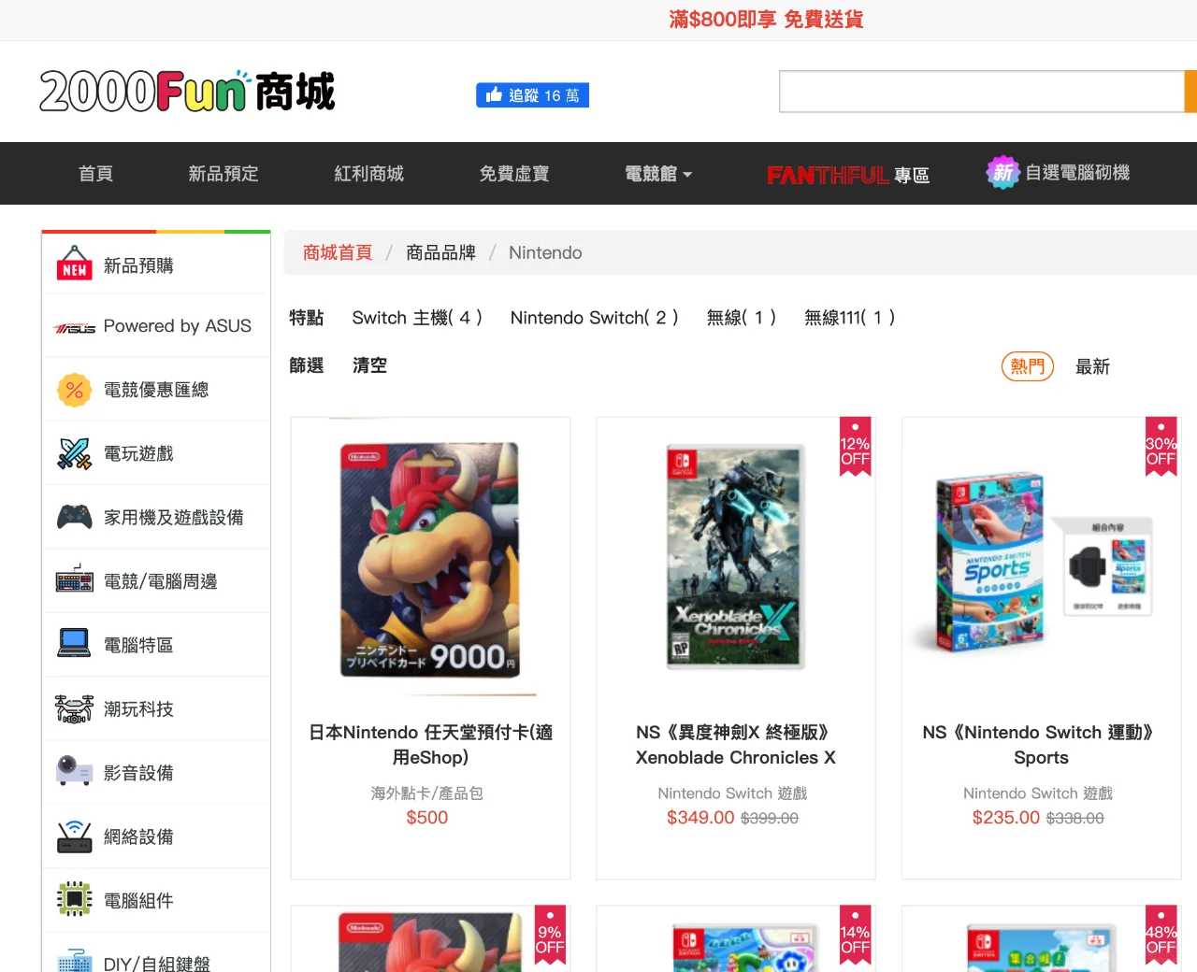Viewport: 1197px width, 972px height.
Task: Click the router icon for 網絡設備
Action: (x=75, y=836)
